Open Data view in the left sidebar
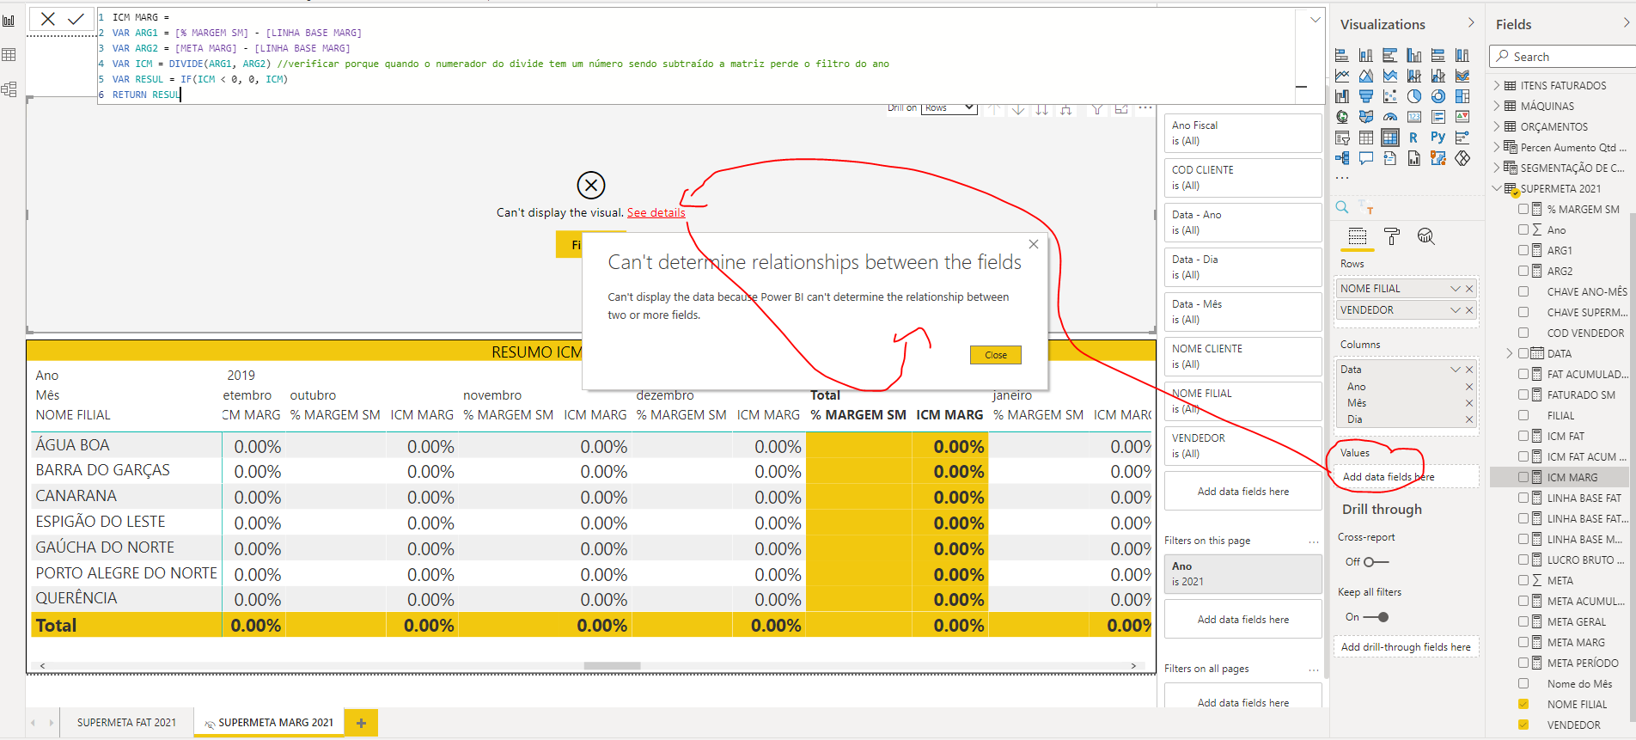The image size is (1636, 740). coord(9,55)
